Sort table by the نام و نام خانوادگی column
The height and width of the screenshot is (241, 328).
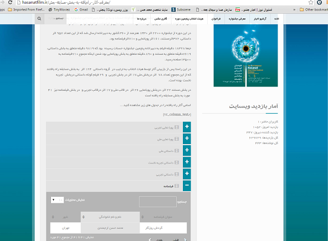click(x=110, y=217)
